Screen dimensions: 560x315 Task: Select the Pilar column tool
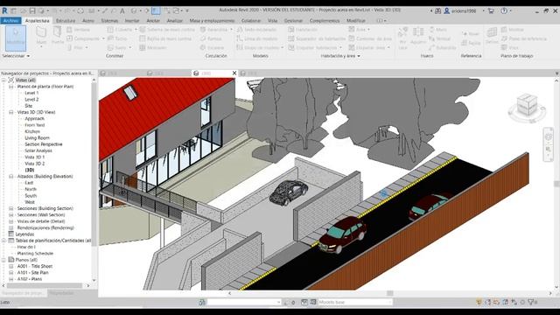tap(75, 47)
